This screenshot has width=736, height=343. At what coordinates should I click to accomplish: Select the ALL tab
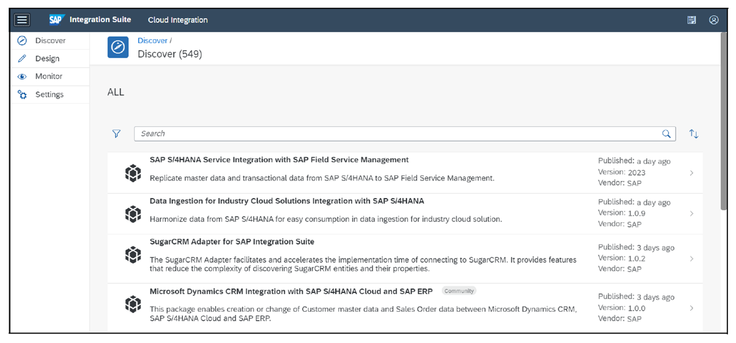click(x=115, y=92)
